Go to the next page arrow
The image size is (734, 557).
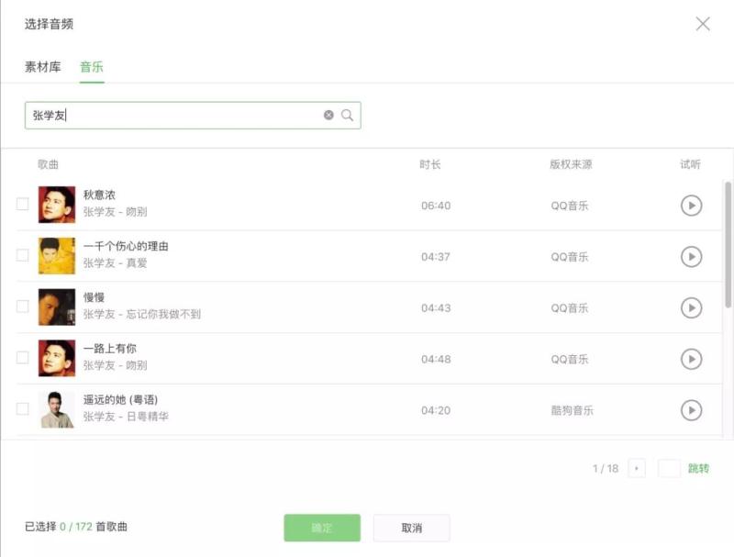(x=637, y=469)
